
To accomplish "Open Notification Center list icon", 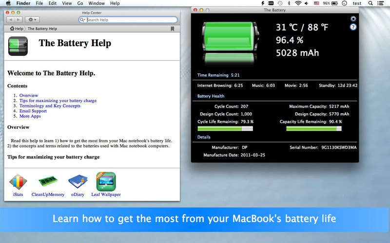I will (x=380, y=3).
